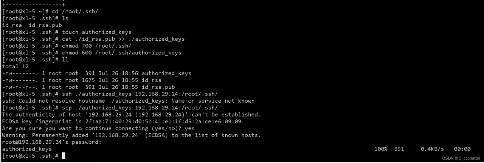The image size is (484, 163).
Task: Click the 'Could not resolve hostname' error line
Action: tap(129, 101)
